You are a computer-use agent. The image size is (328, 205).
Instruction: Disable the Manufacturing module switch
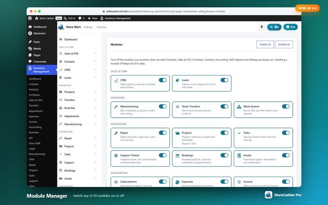click(162, 107)
